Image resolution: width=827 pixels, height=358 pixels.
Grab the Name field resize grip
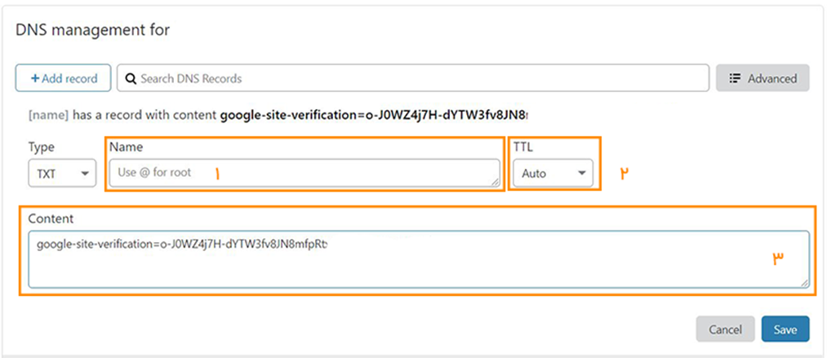pyautogui.click(x=496, y=182)
